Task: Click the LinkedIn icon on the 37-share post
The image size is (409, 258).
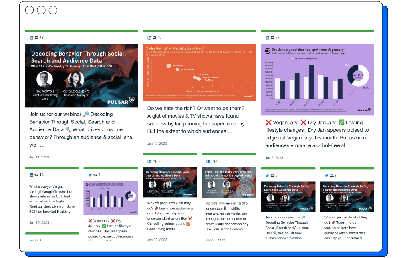Action: (268, 38)
